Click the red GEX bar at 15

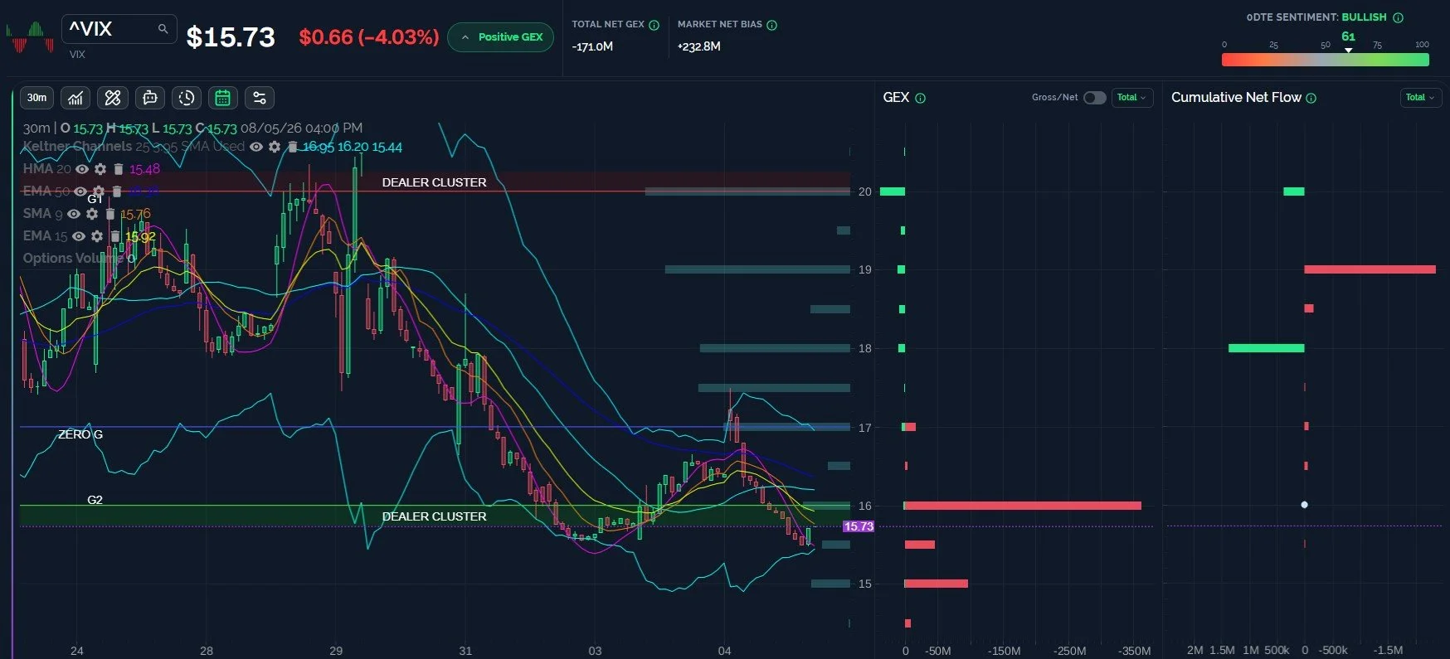click(936, 584)
